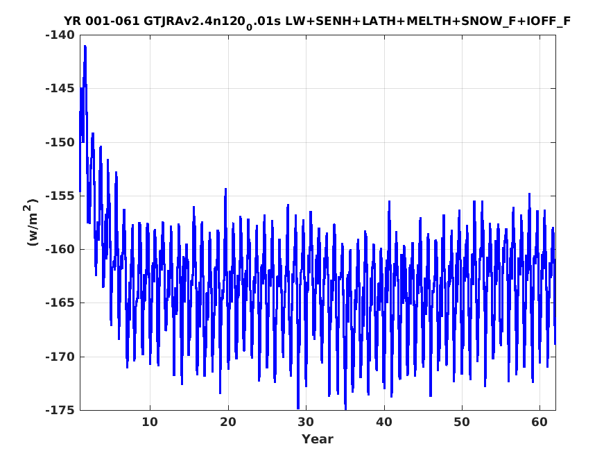Click the -150 y-axis tick label

60,142
